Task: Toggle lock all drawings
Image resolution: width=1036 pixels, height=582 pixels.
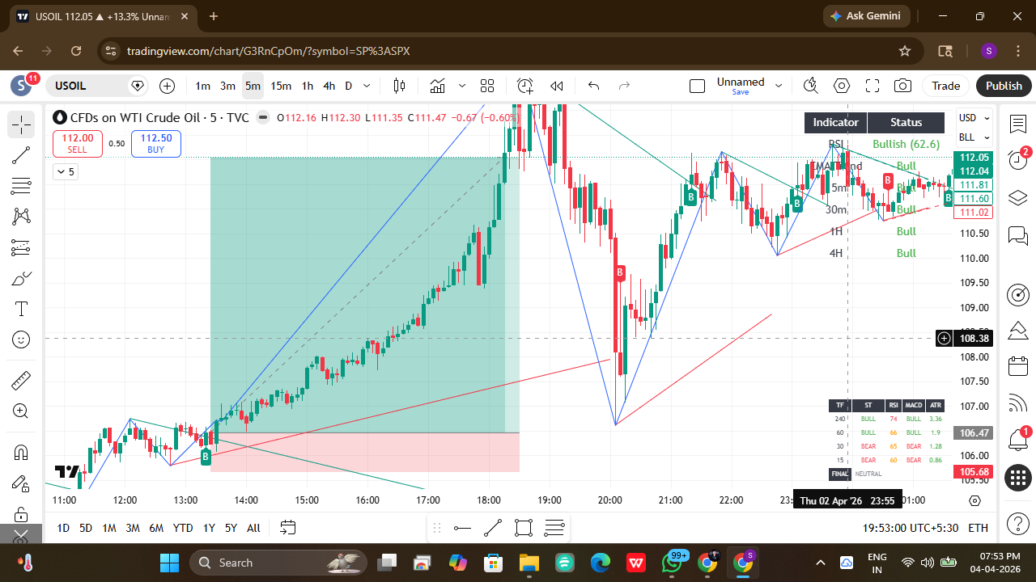Action: point(21,514)
